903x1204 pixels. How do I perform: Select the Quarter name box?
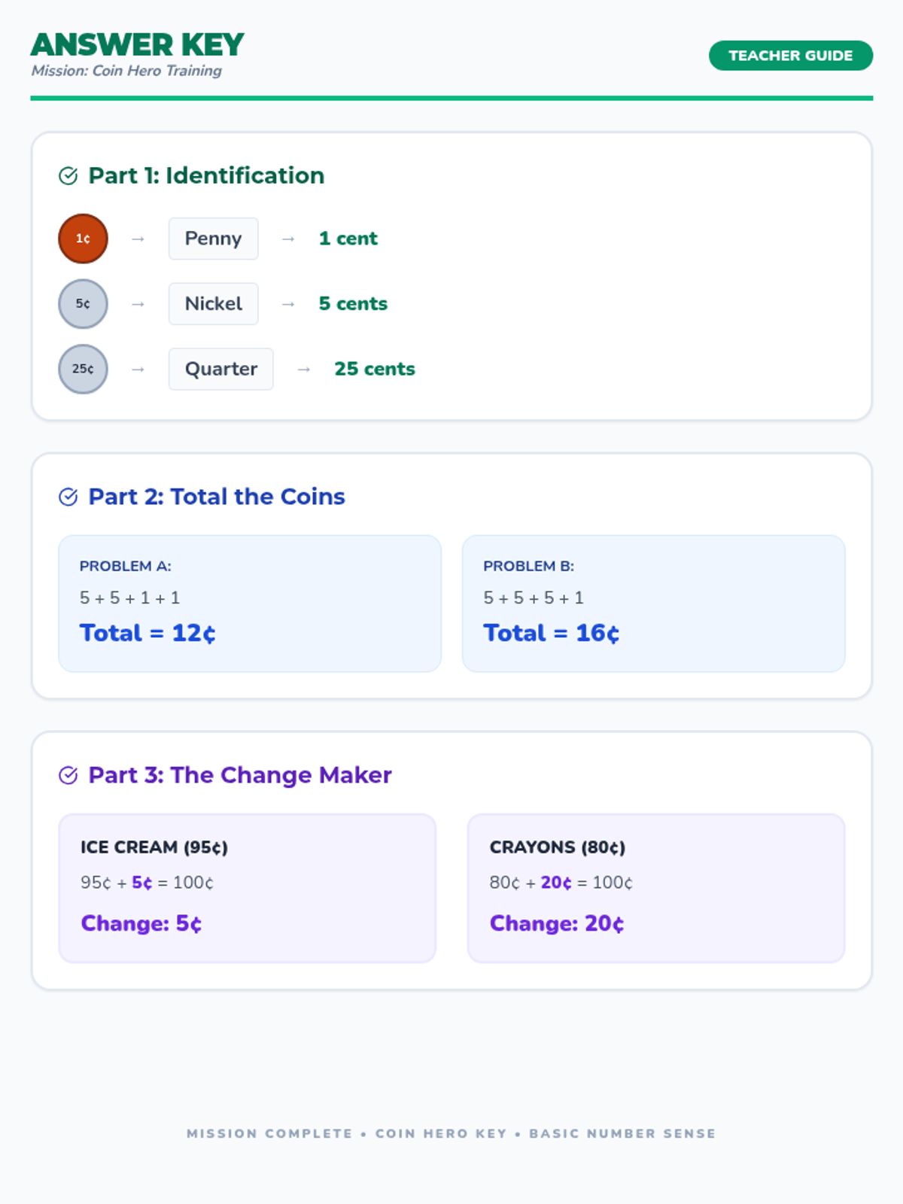point(220,369)
